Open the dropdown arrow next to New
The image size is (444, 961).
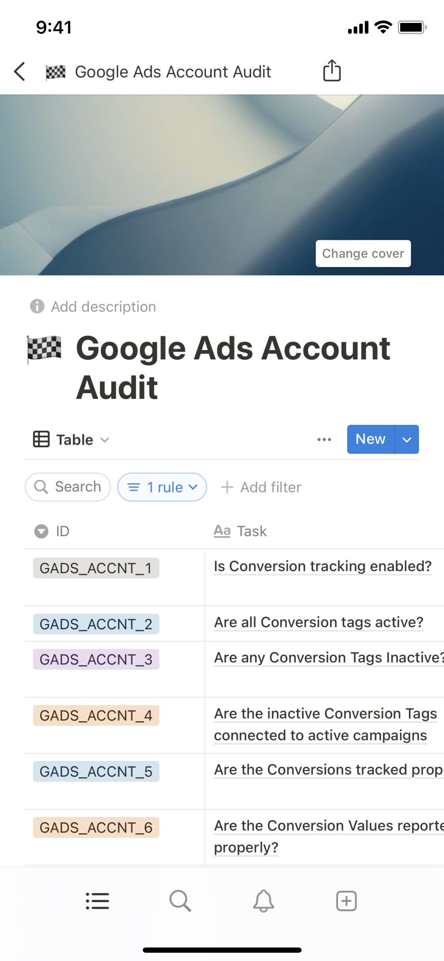[407, 439]
